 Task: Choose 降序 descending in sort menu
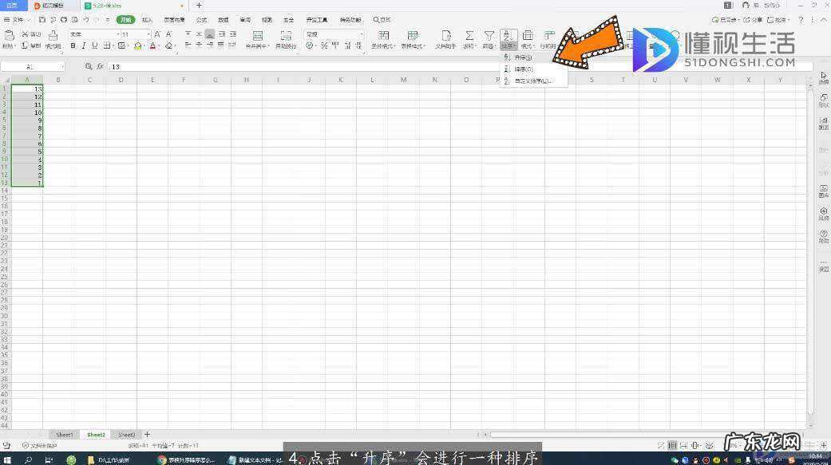[523, 69]
